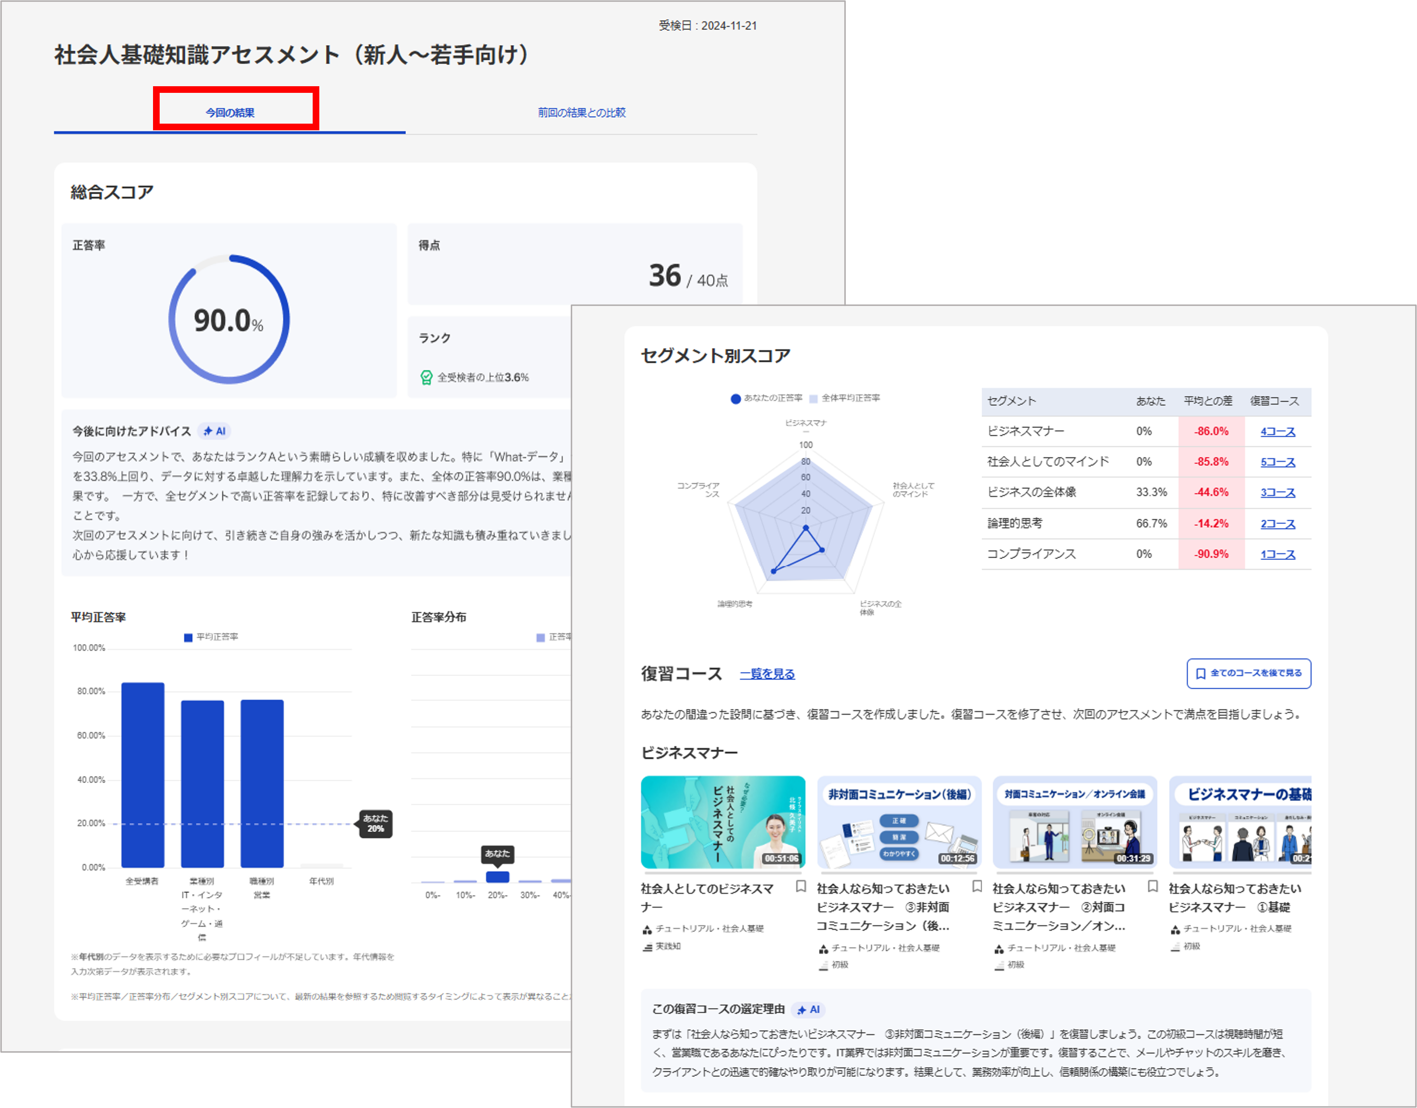The width and height of the screenshot is (1417, 1108).
Task: Click the 33.3% value for ビジネスの全体像
Action: [1152, 492]
